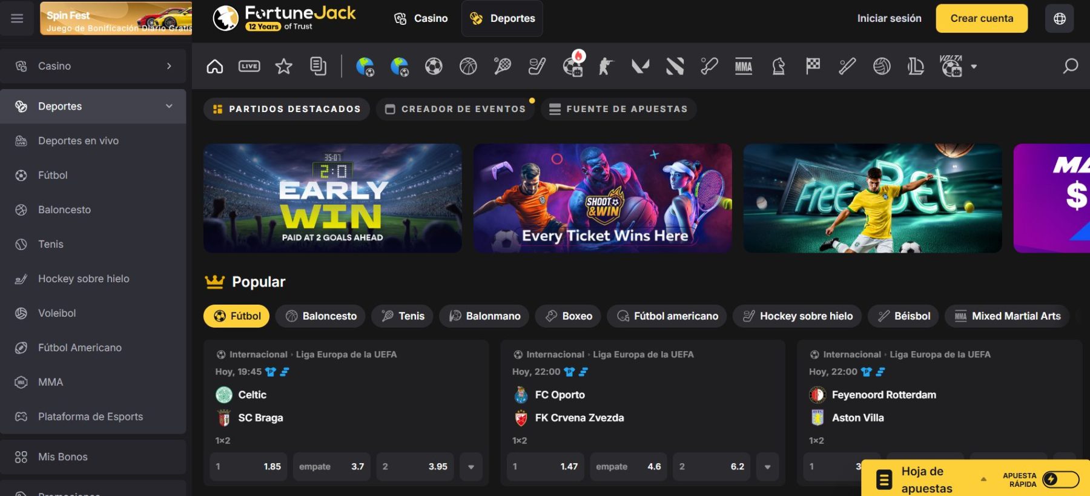1090x496 pixels.
Task: Select the Fútbol filter chip under Popular
Action: (x=237, y=316)
